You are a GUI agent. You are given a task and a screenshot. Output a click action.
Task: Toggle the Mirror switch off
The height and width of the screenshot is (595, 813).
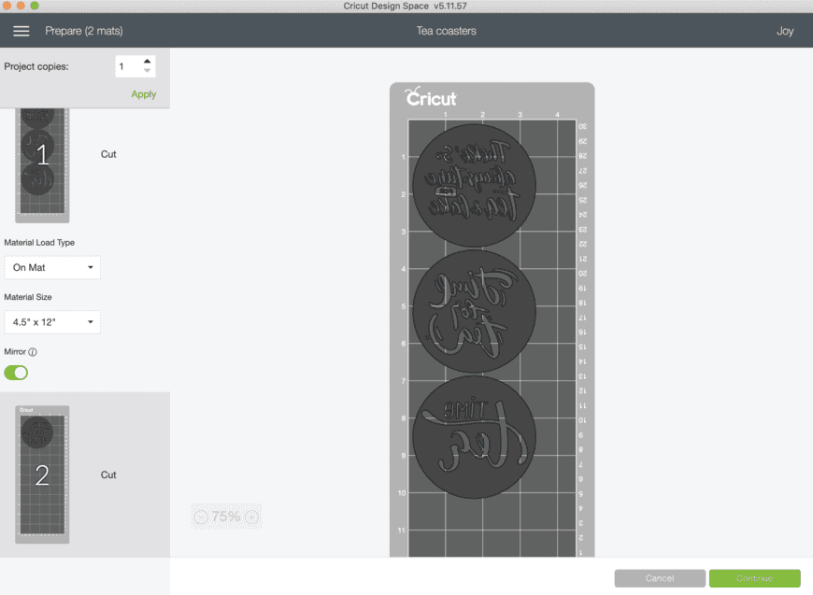(16, 373)
